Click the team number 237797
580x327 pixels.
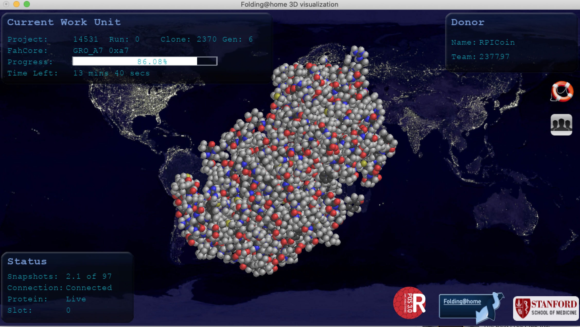click(x=495, y=57)
